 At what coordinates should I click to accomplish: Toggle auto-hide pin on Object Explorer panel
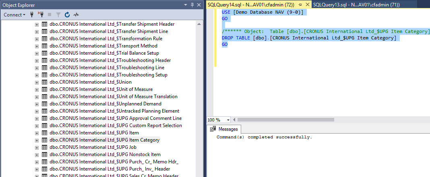[192, 5]
